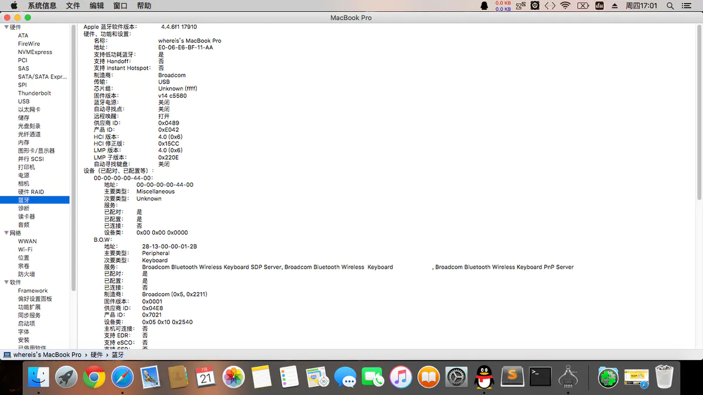Click the du icon in menu bar
This screenshot has height=395, width=703.
tap(599, 6)
